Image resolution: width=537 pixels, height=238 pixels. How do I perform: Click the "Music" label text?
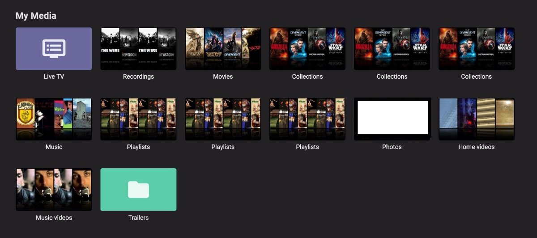[54, 147]
